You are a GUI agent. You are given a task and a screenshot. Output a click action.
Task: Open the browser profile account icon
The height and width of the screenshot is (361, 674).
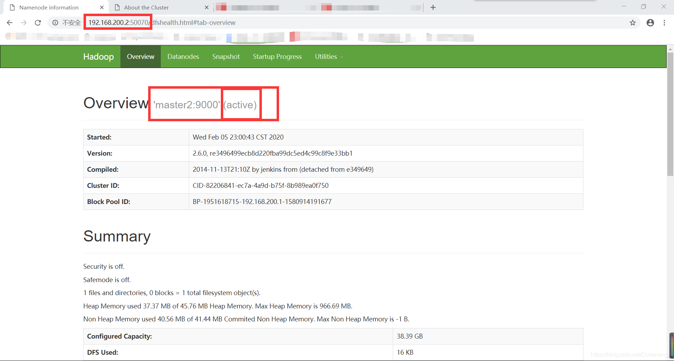tap(650, 23)
